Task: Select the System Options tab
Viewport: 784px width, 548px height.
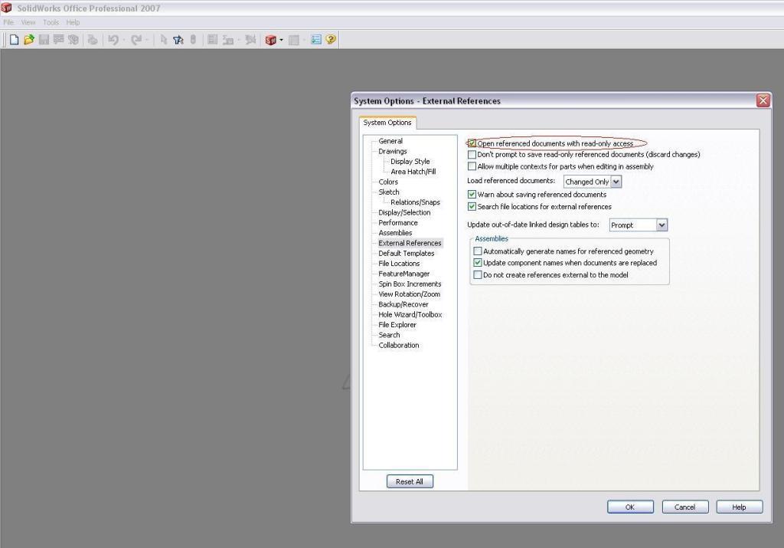Action: coord(387,123)
